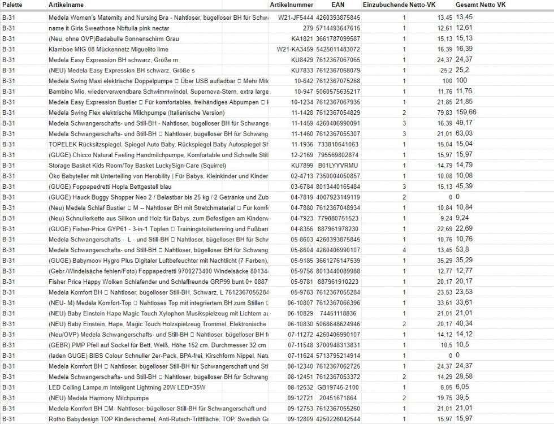Click Netto-VK value 33,61

point(445,303)
